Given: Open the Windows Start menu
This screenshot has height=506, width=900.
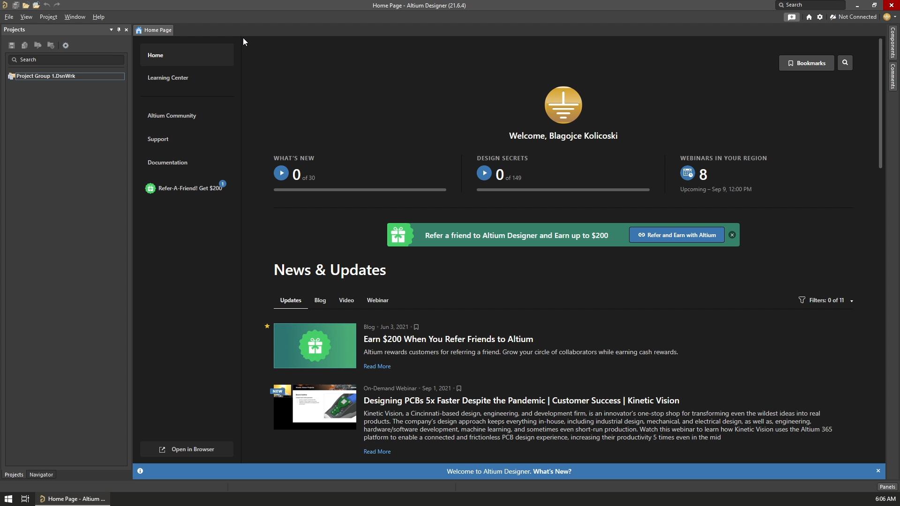Looking at the screenshot, I should (8, 499).
